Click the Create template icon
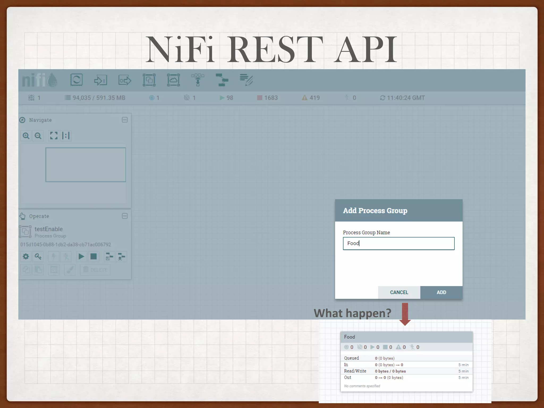The image size is (544, 408). (x=109, y=257)
